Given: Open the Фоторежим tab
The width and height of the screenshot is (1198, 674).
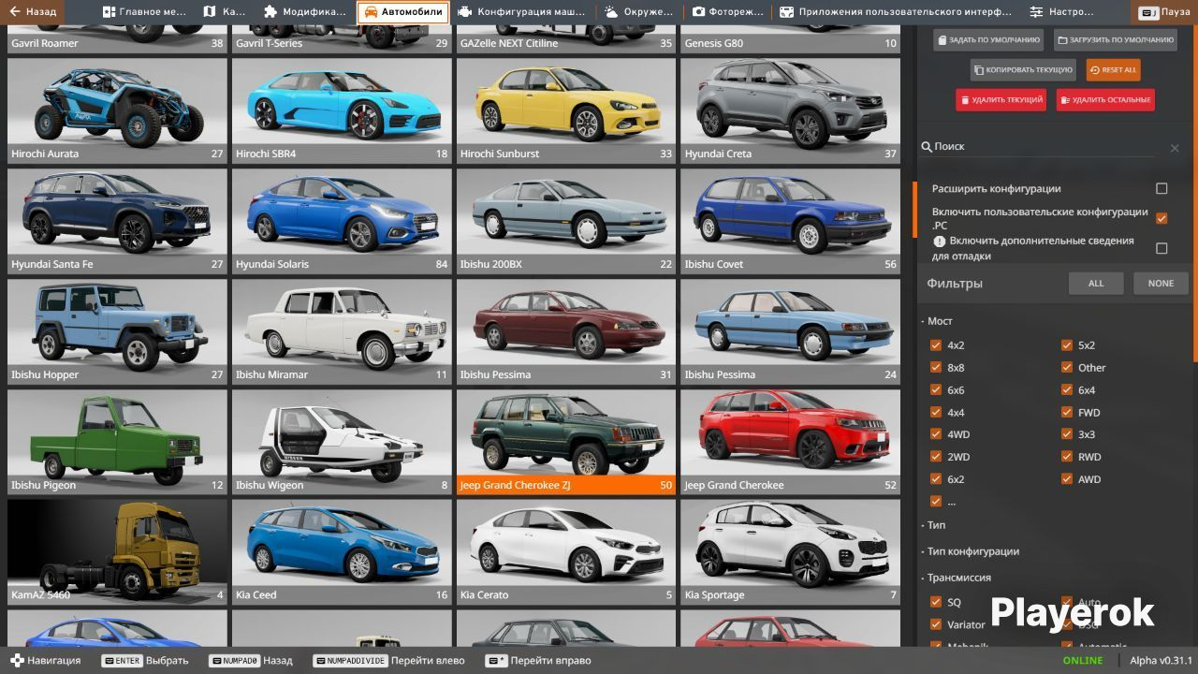Looking at the screenshot, I should [727, 12].
